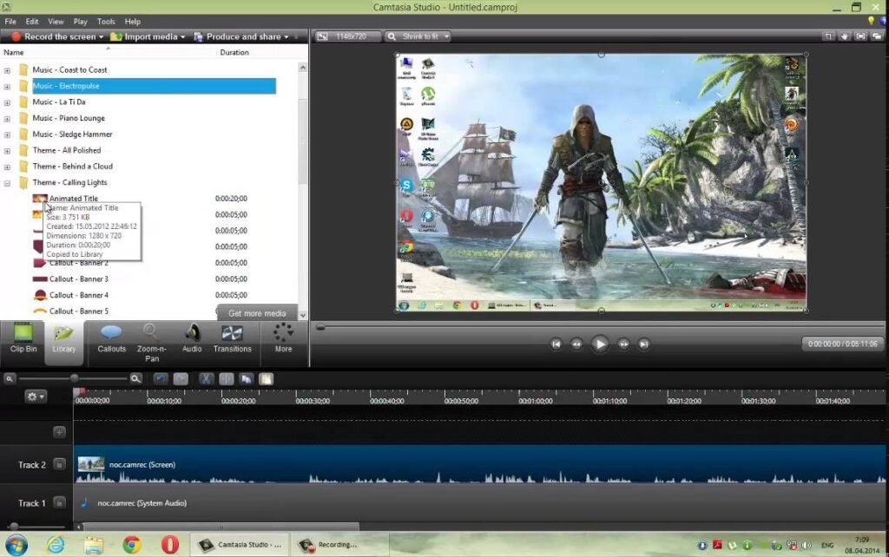Select the Callout - Banner 3 item
The width and height of the screenshot is (889, 557).
point(78,278)
